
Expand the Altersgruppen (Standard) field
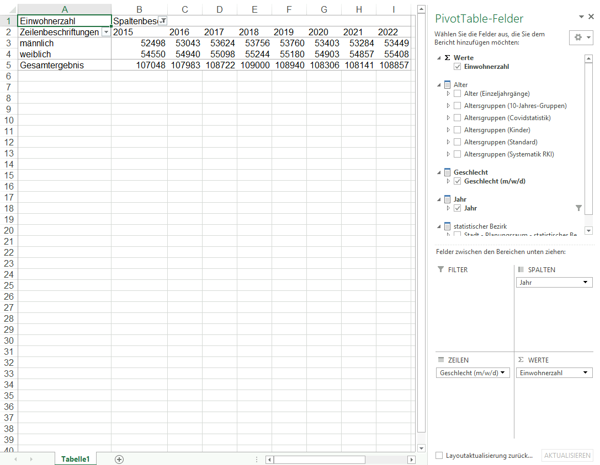448,142
